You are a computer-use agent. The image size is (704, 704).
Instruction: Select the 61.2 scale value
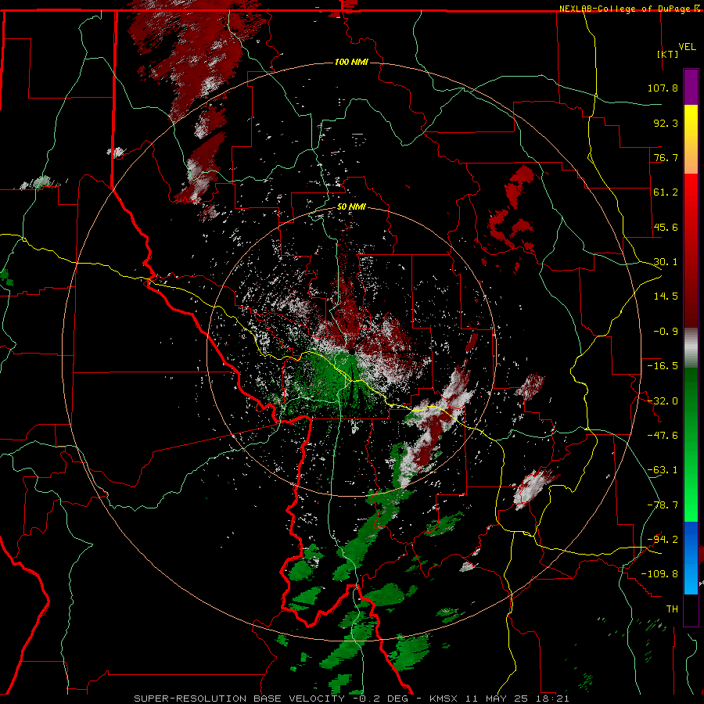pos(666,192)
